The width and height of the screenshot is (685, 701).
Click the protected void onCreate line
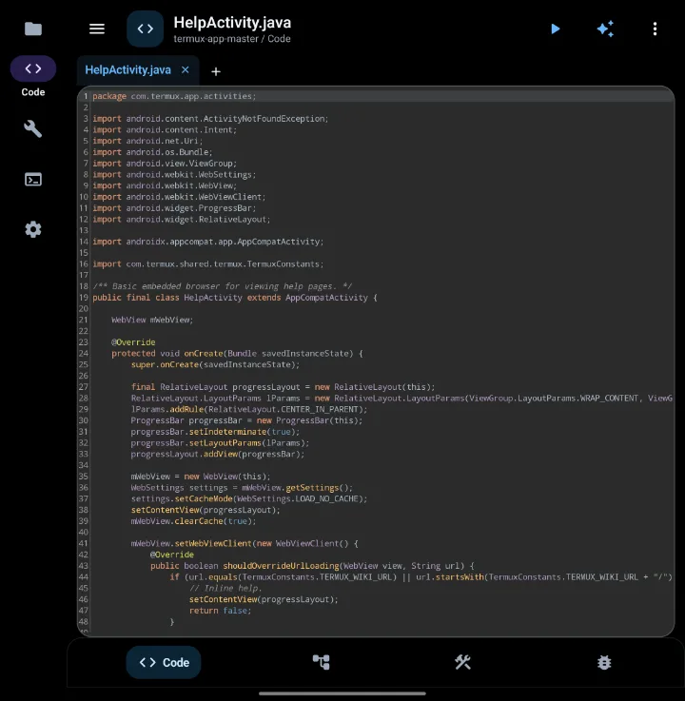pos(237,353)
